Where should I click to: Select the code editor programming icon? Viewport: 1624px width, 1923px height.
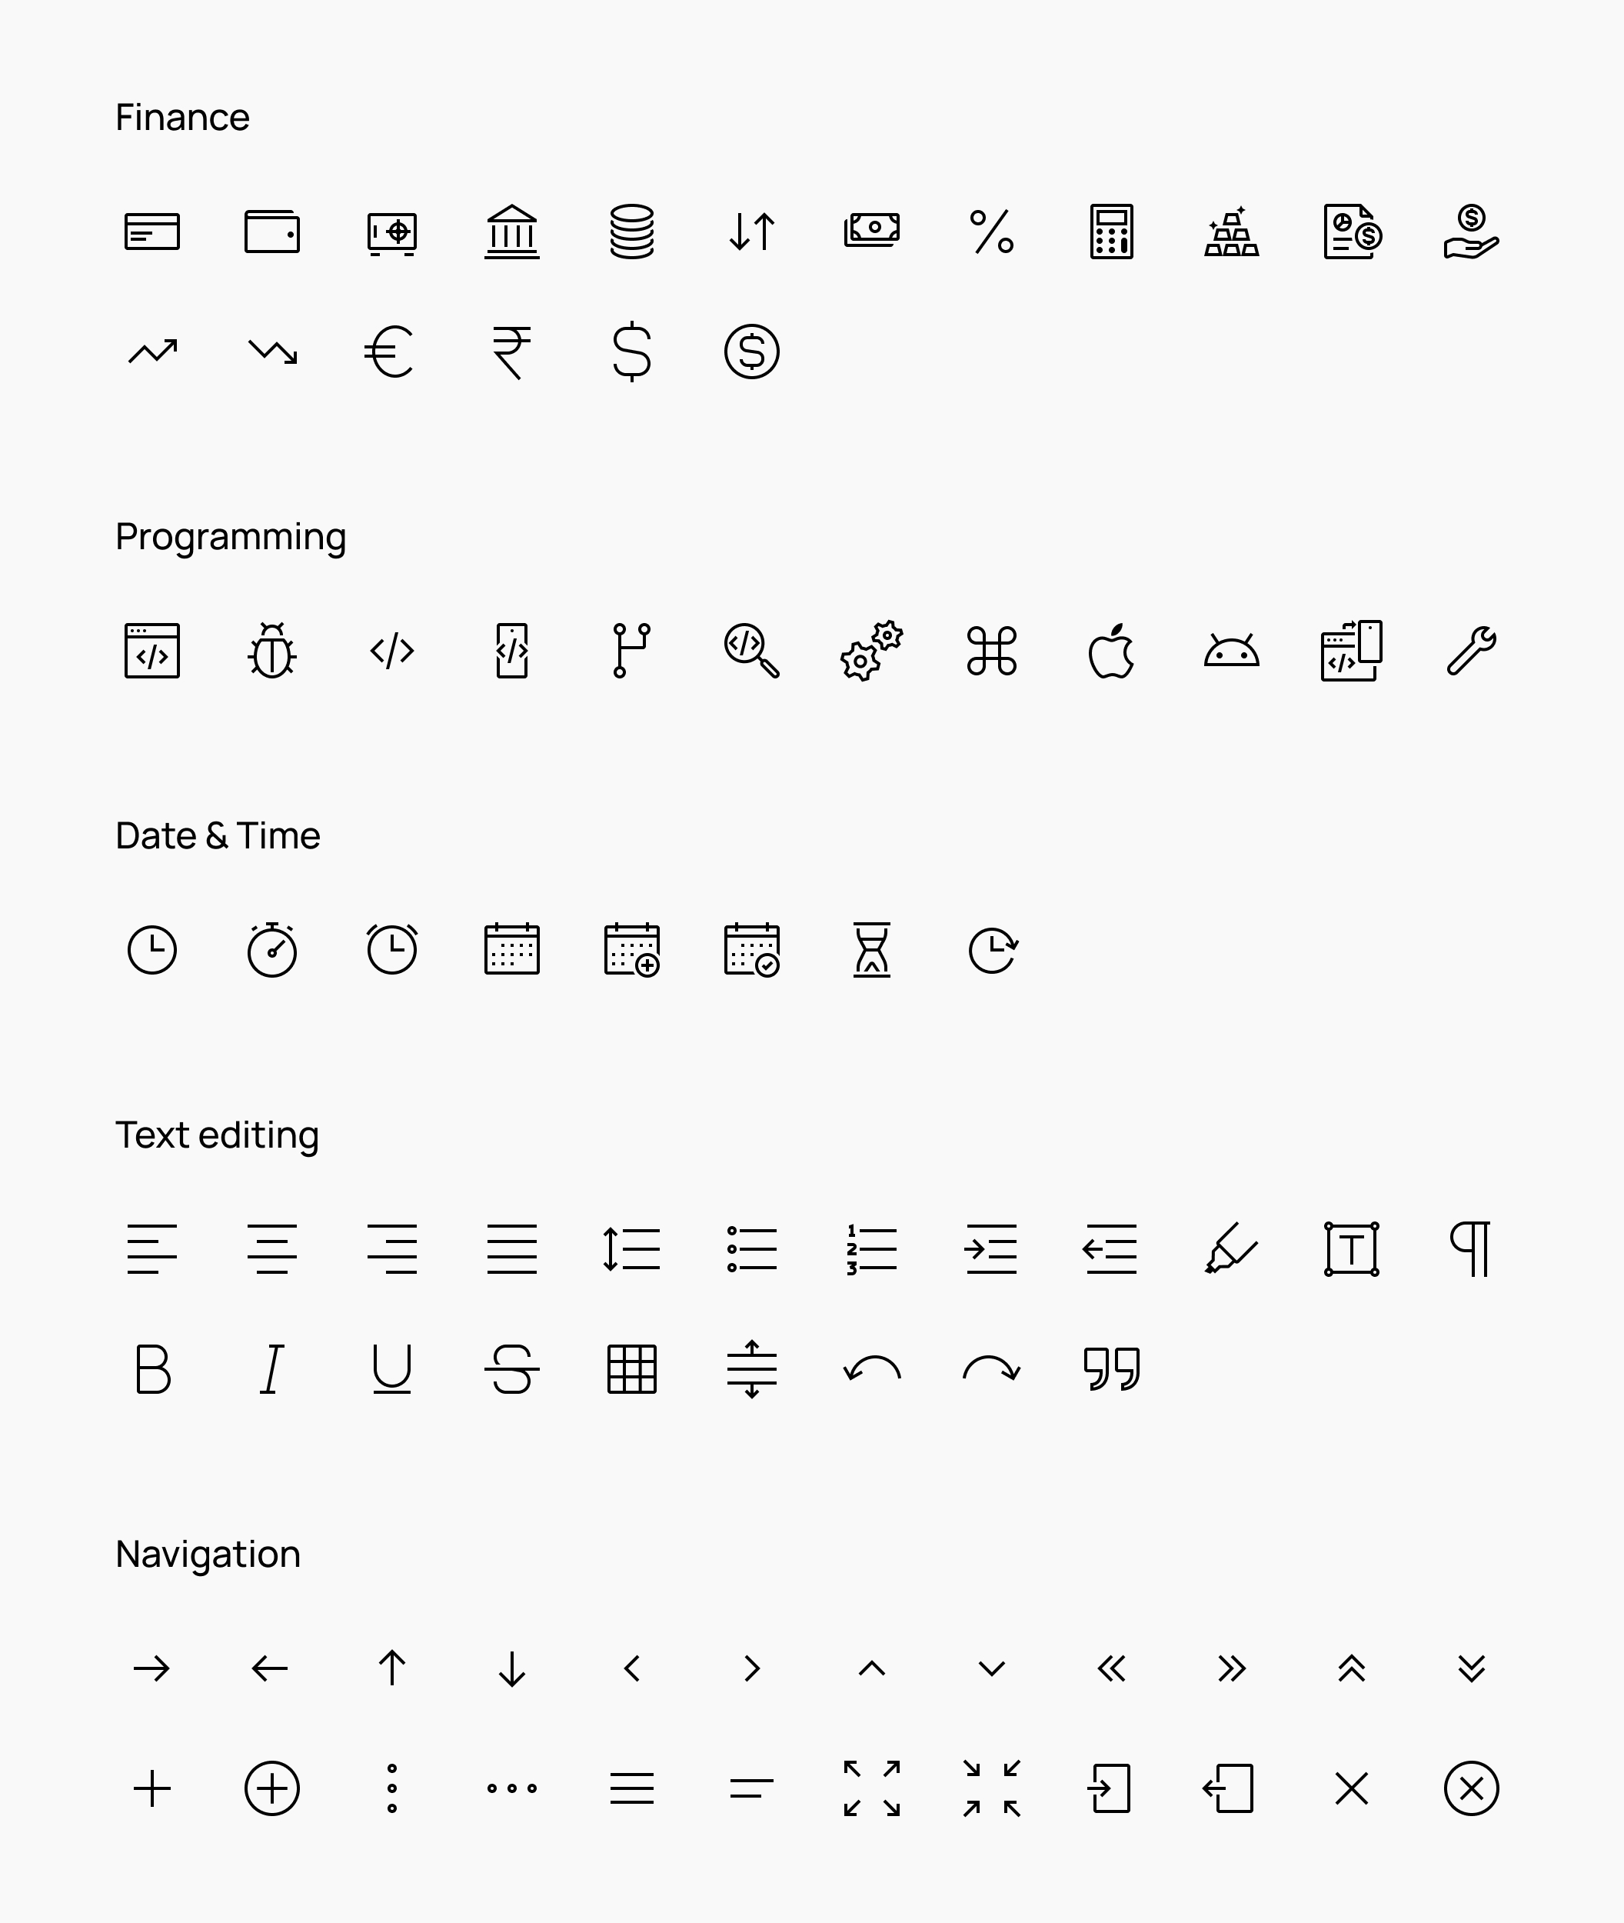click(x=151, y=652)
